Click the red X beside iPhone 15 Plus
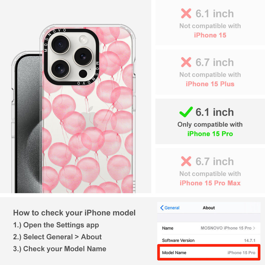 point(186,62)
